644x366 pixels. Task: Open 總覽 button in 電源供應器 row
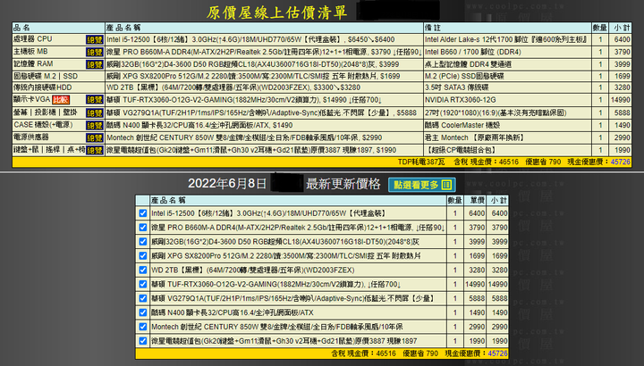[x=95, y=137]
